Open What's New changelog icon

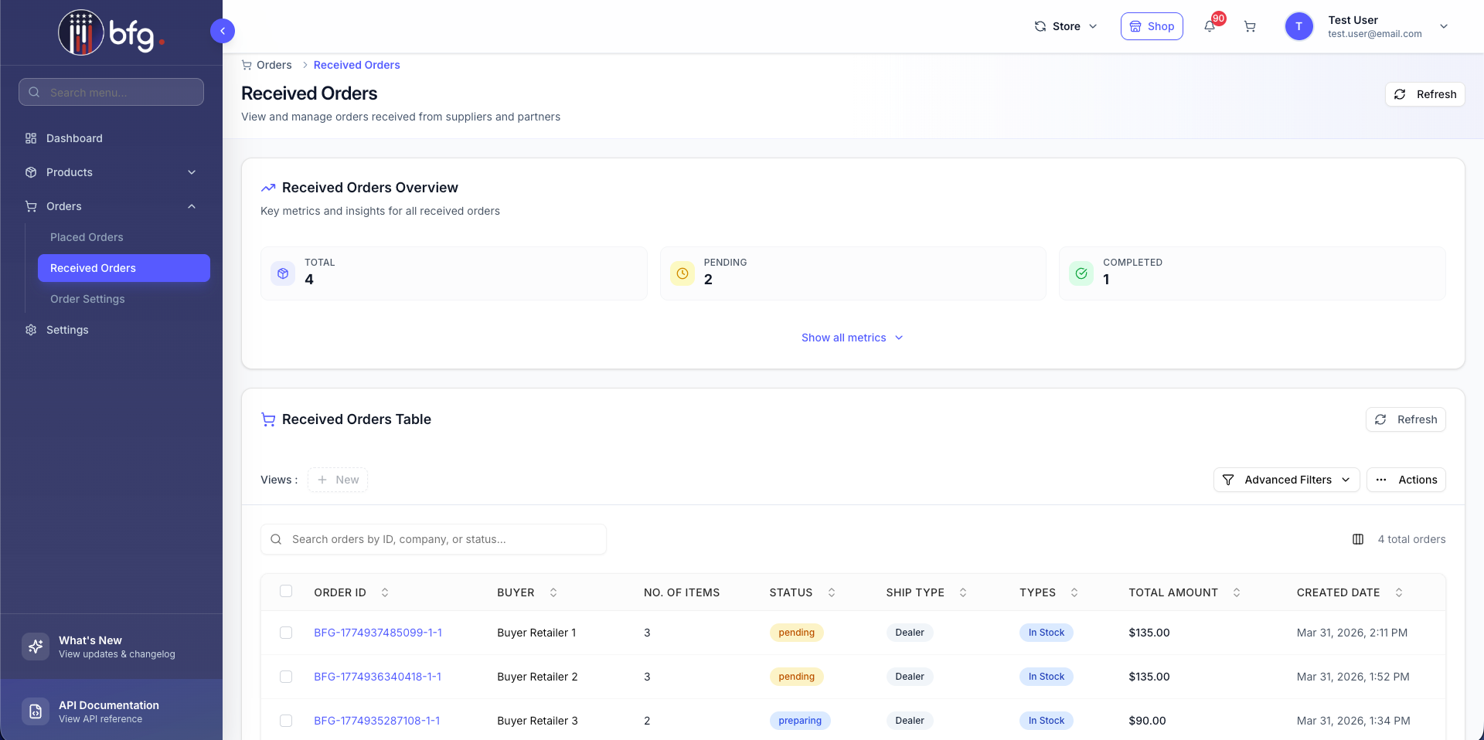[x=36, y=647]
